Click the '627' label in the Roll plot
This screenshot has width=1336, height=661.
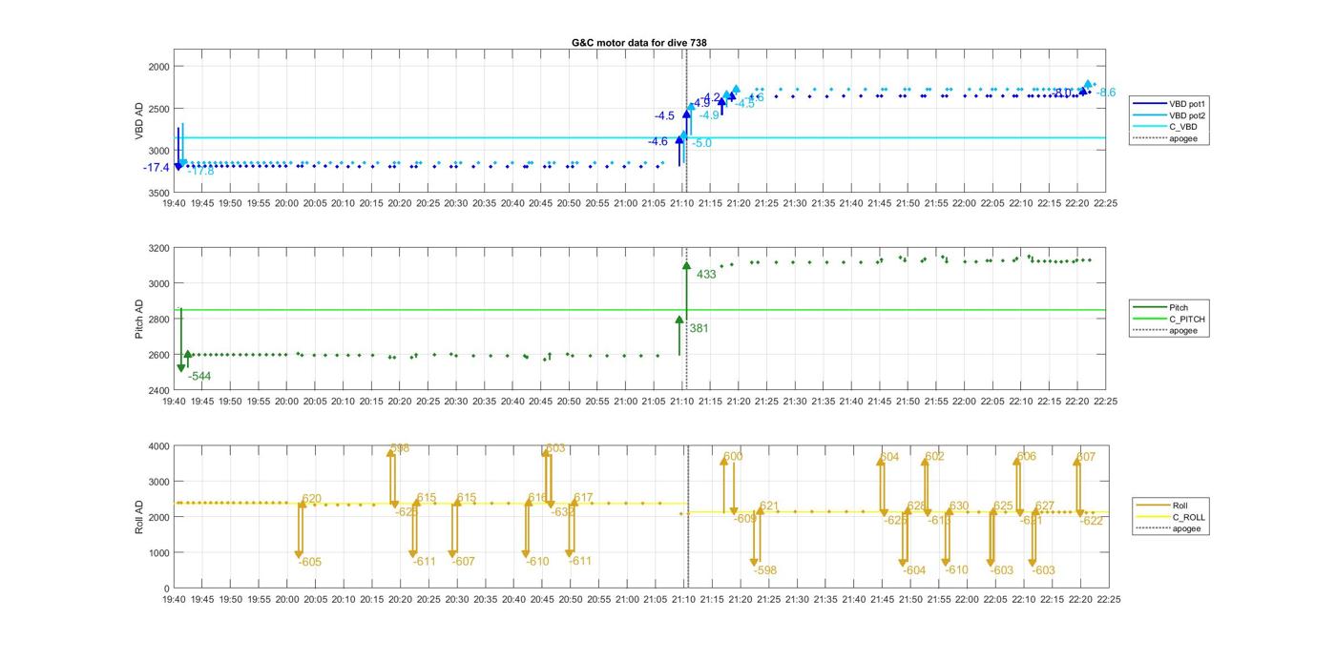coord(1045,506)
